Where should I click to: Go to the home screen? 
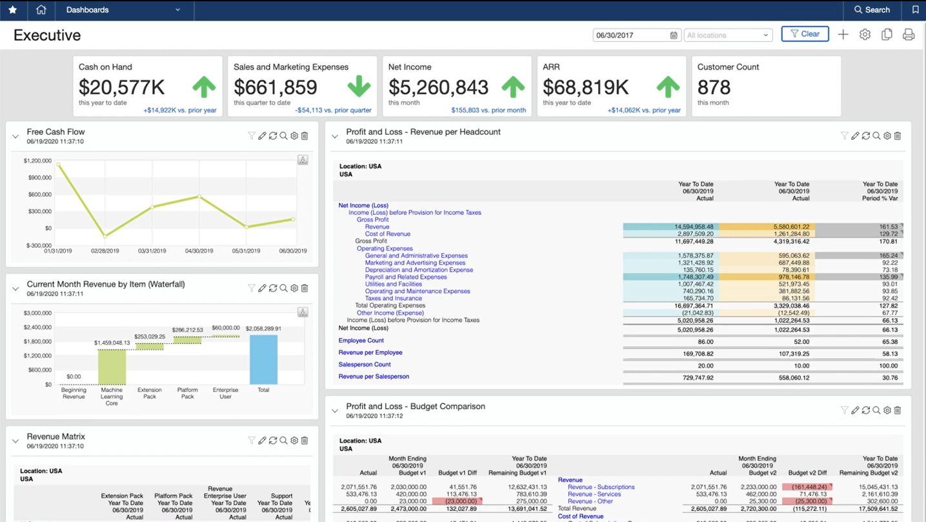(41, 10)
